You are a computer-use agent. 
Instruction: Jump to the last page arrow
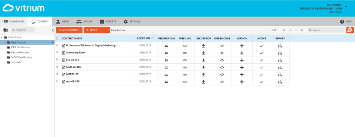click(x=302, y=30)
